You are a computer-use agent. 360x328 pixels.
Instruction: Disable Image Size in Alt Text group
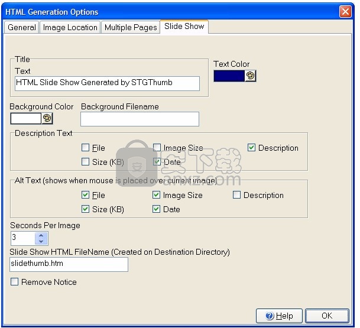coord(157,195)
